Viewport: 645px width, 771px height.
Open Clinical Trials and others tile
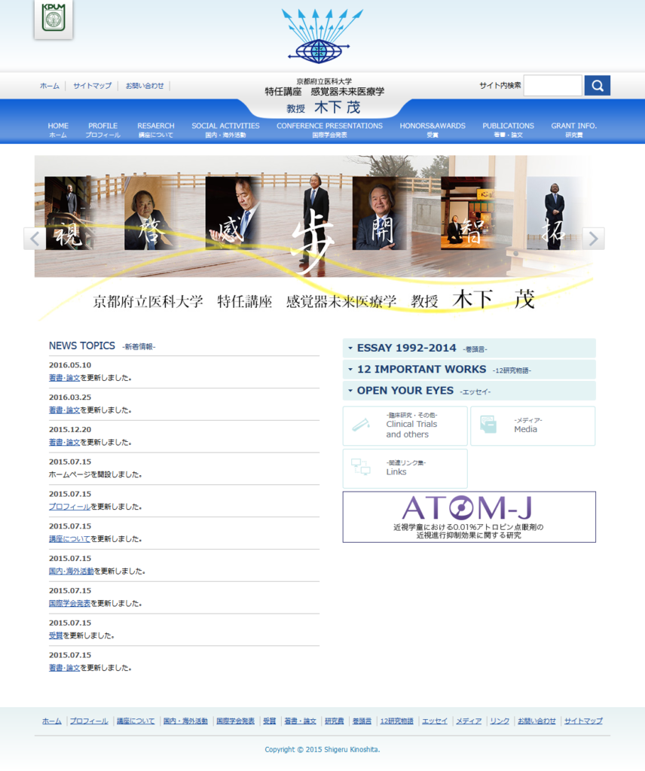click(x=405, y=426)
